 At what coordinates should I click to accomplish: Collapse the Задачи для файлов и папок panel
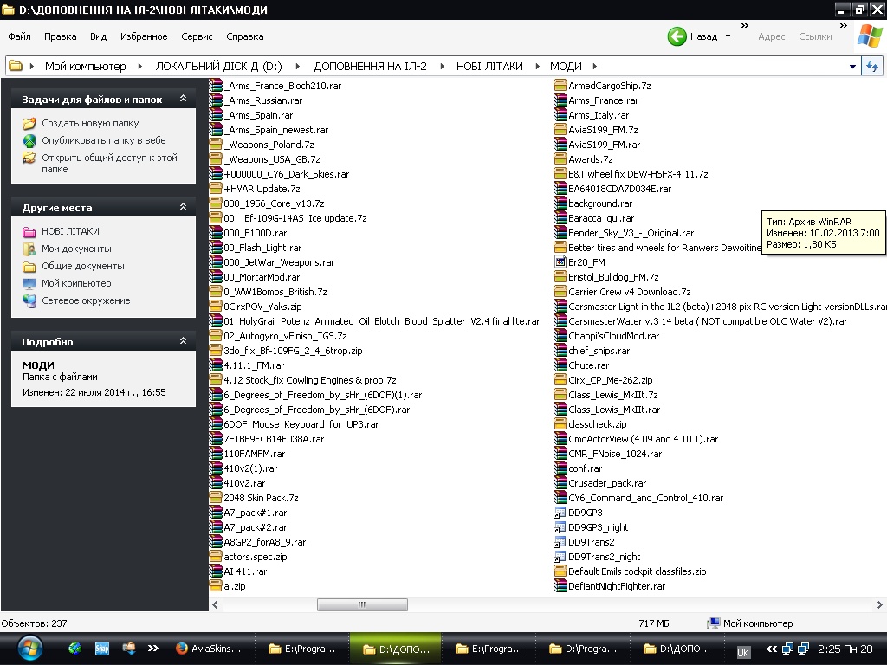point(184,99)
